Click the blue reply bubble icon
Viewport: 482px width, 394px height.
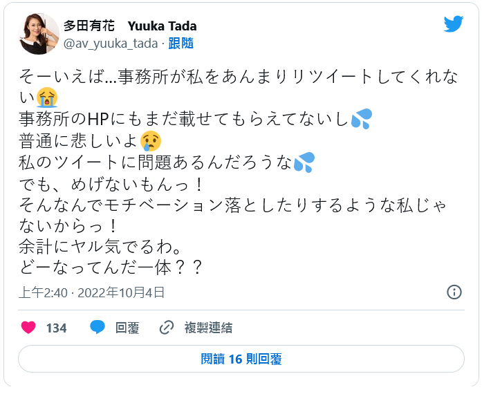(98, 328)
